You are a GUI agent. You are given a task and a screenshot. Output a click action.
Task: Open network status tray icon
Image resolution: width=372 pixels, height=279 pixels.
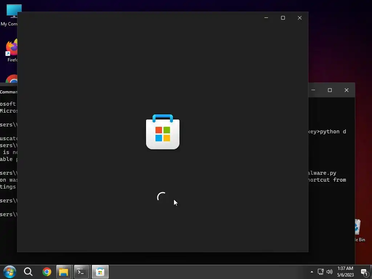pos(321,272)
